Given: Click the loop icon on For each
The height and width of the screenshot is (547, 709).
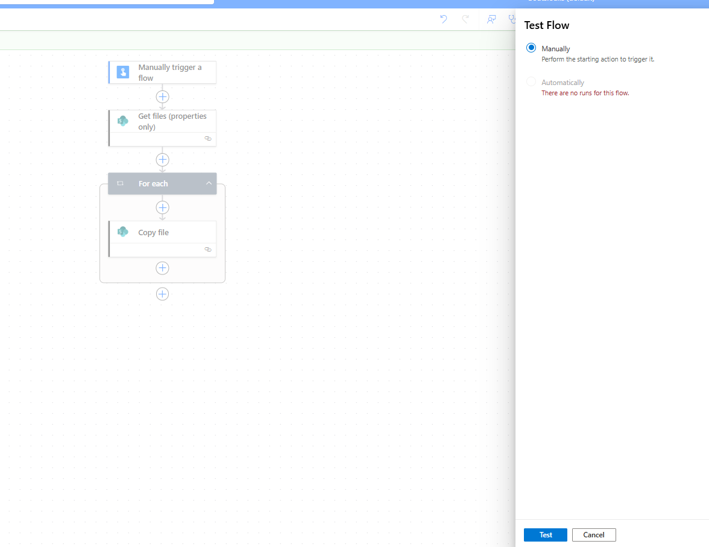Looking at the screenshot, I should tap(121, 184).
